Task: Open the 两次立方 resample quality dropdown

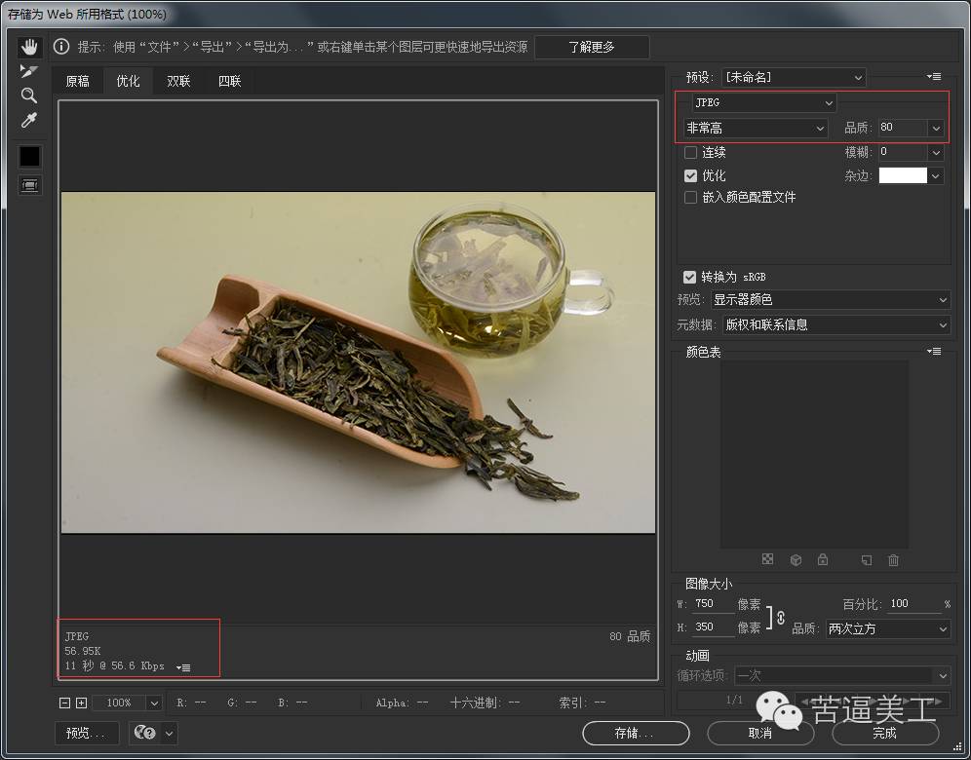Action: 888,629
